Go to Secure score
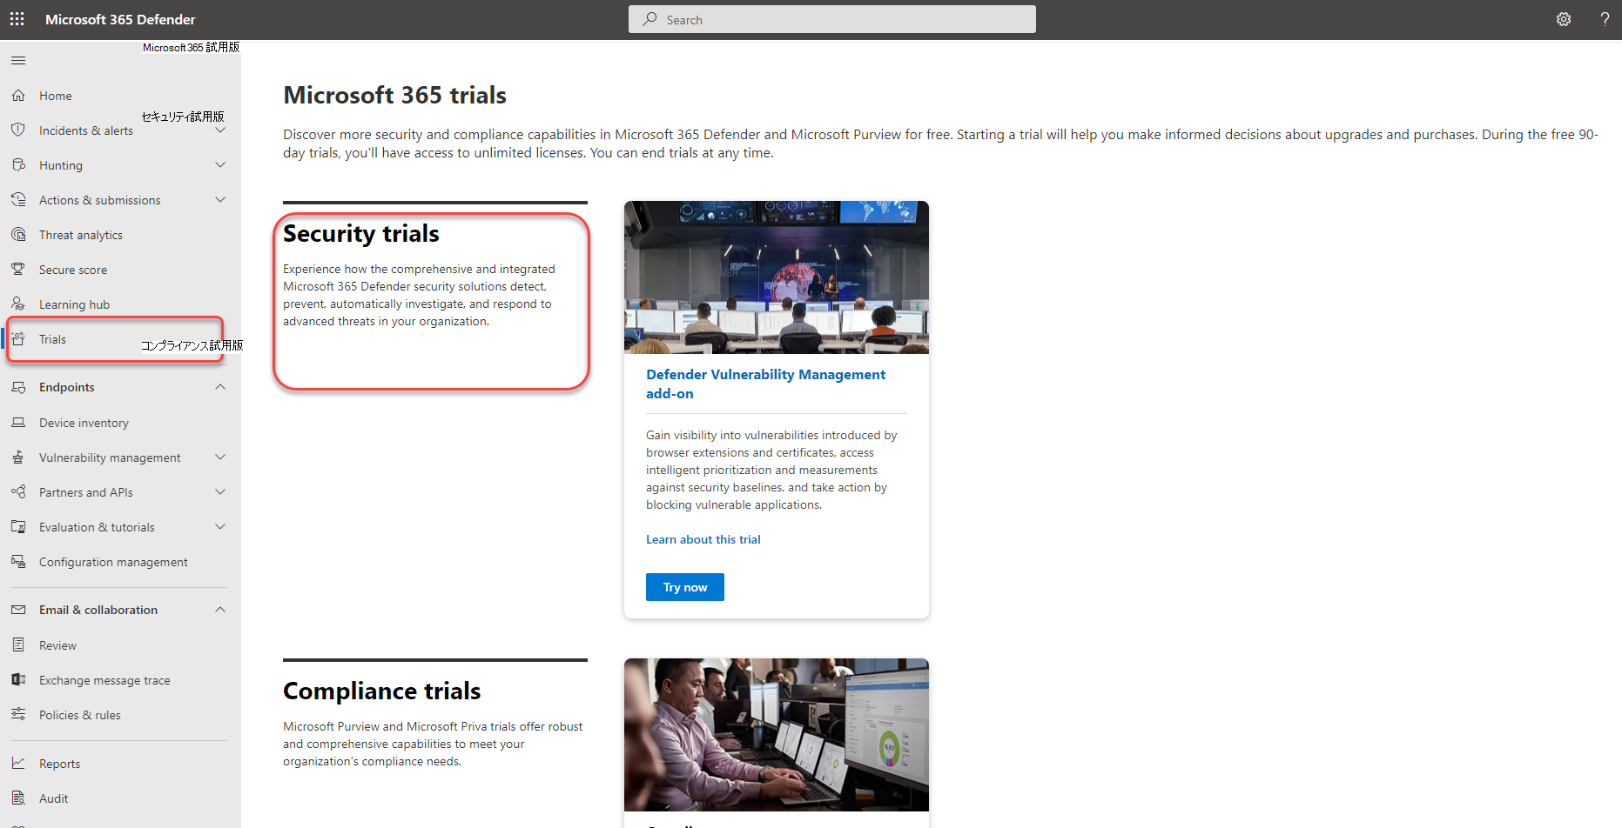This screenshot has height=828, width=1622. (73, 270)
